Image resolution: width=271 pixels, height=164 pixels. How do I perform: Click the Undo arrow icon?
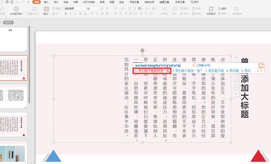[17, 2]
